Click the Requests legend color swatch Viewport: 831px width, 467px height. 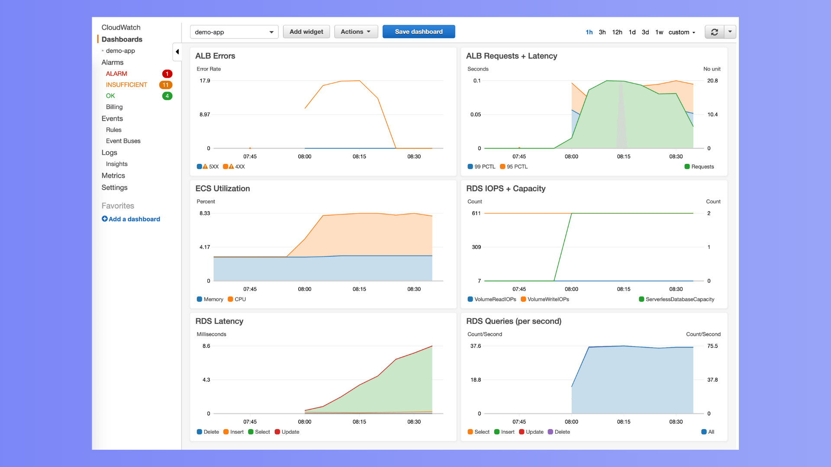[686, 166]
